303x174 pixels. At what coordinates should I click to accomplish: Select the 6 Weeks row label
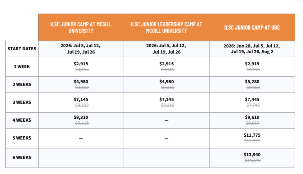pyautogui.click(x=22, y=157)
